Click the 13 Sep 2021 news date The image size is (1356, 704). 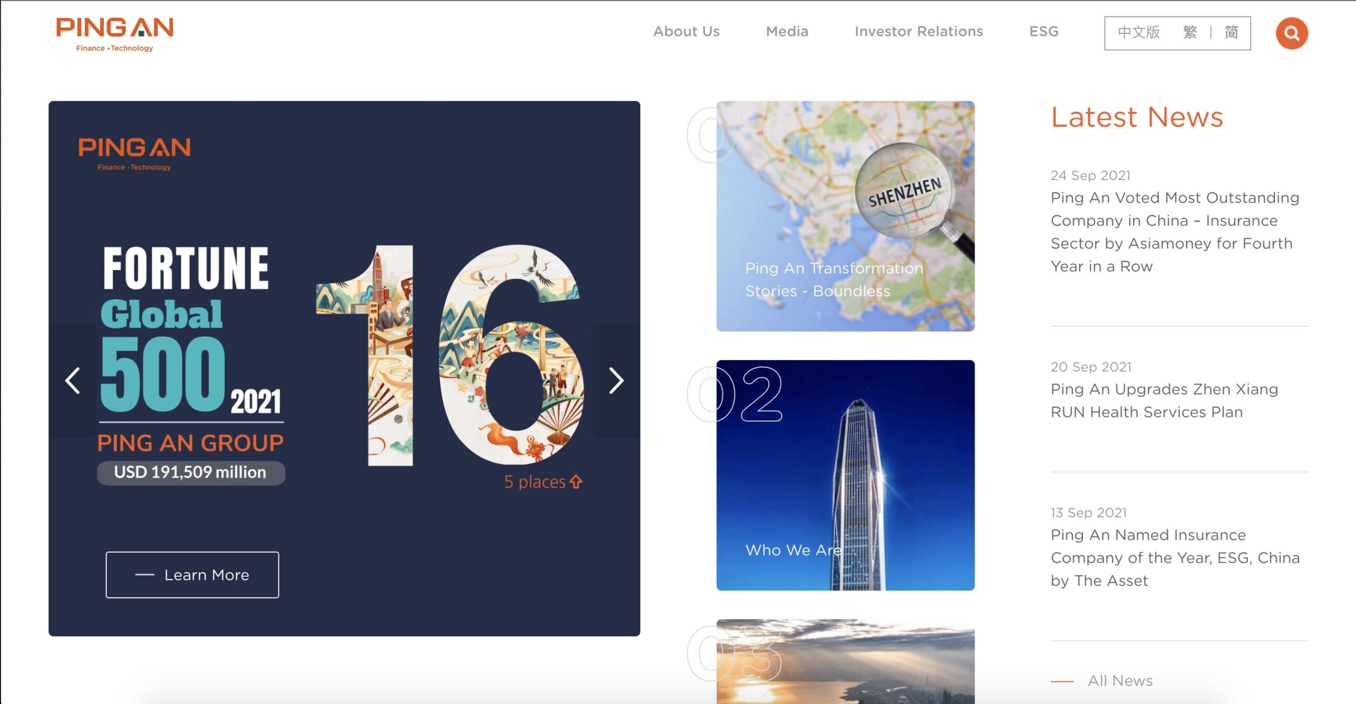click(x=1089, y=512)
